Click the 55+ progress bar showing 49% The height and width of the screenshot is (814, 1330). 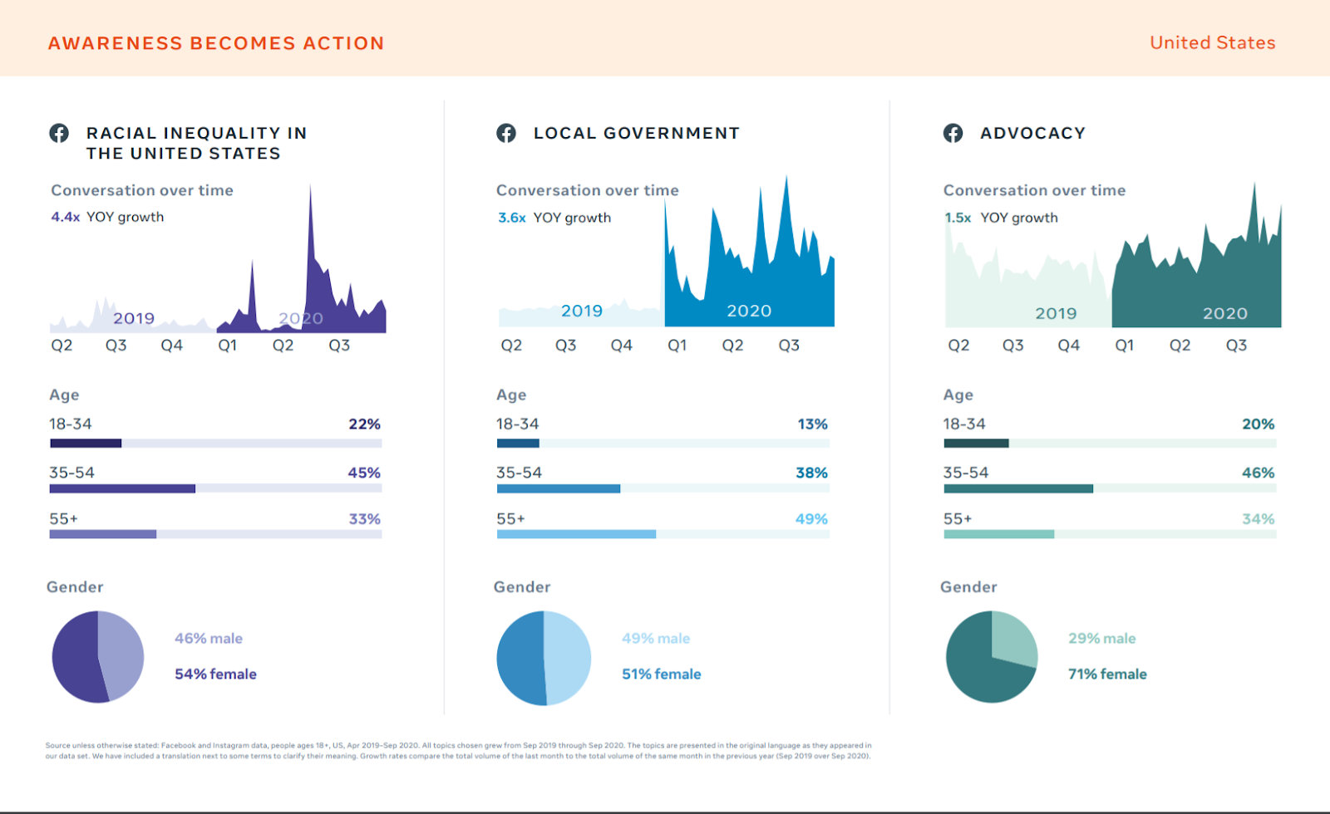(578, 535)
